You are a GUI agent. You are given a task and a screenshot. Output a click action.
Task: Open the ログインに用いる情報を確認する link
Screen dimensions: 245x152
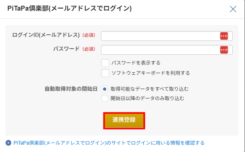[109, 143]
